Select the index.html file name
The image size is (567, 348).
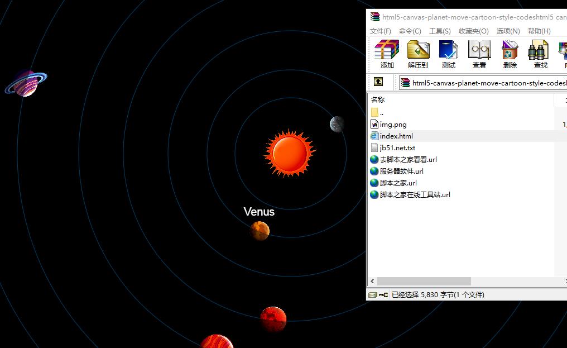[x=396, y=136]
